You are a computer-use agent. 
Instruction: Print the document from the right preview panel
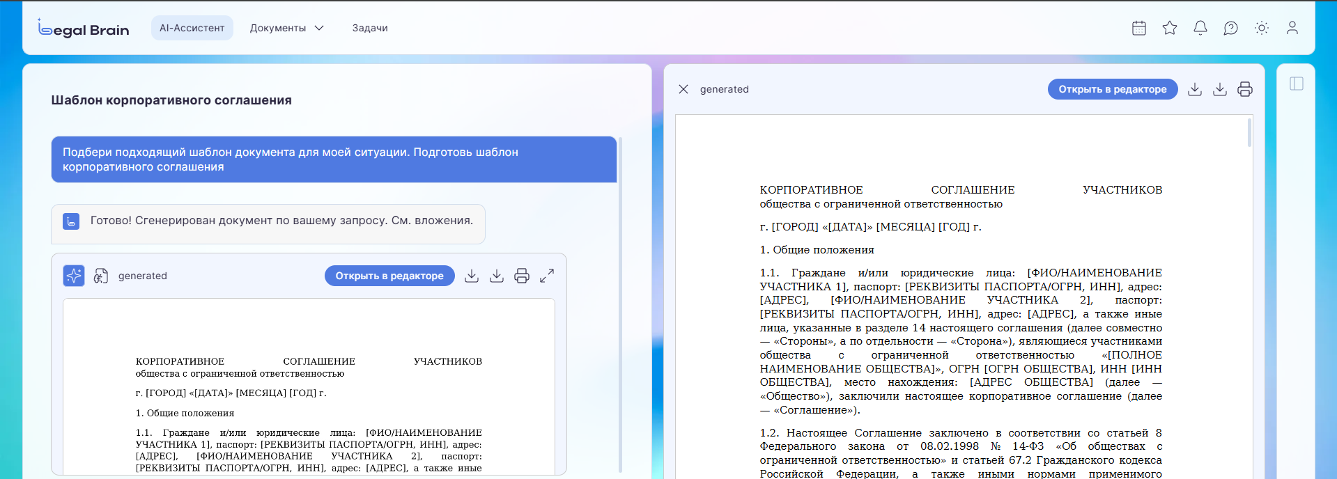point(1245,89)
